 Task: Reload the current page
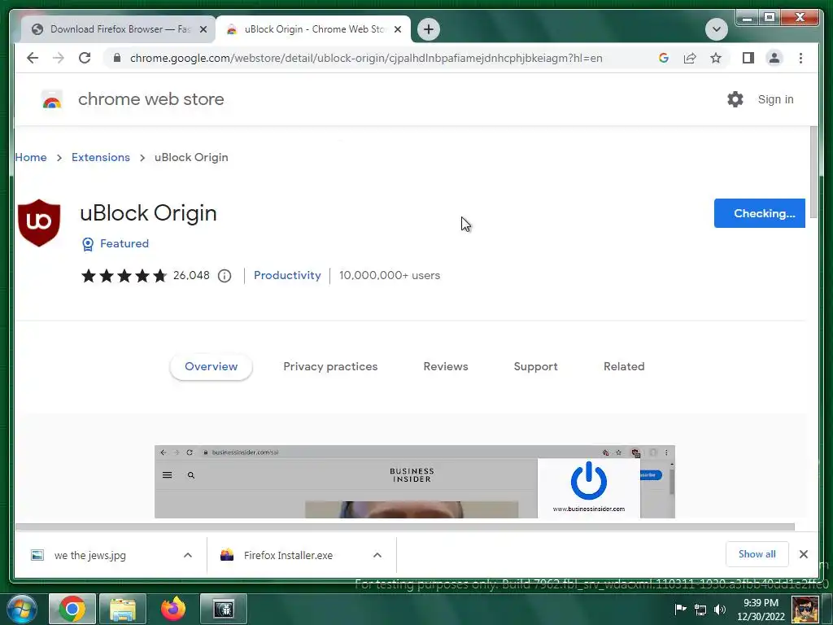point(85,58)
